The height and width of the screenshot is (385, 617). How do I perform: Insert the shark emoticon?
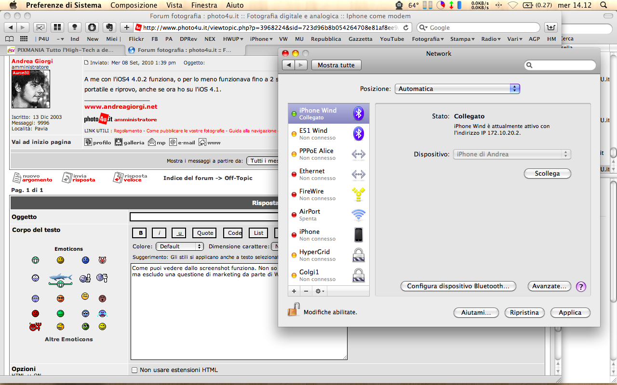(x=60, y=278)
